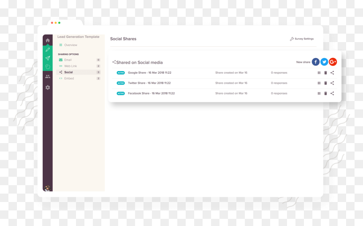
Task: Pause the Google Share
Action: 319,73
